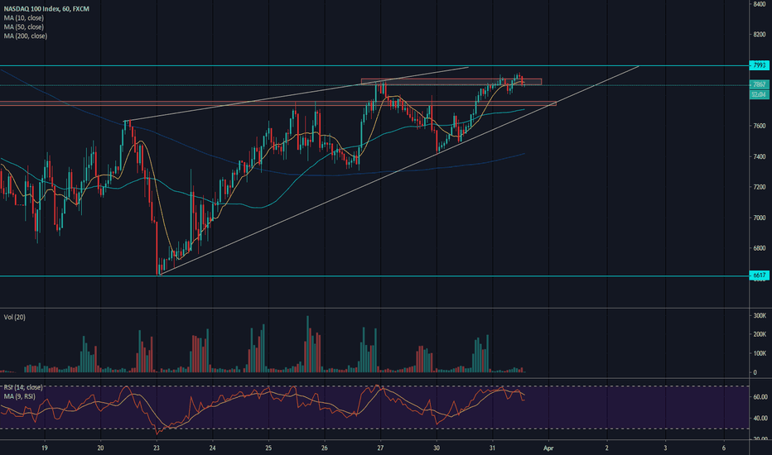Image resolution: width=772 pixels, height=455 pixels.
Task: Click date label 30 on time axis
Action: pyautogui.click(x=437, y=448)
